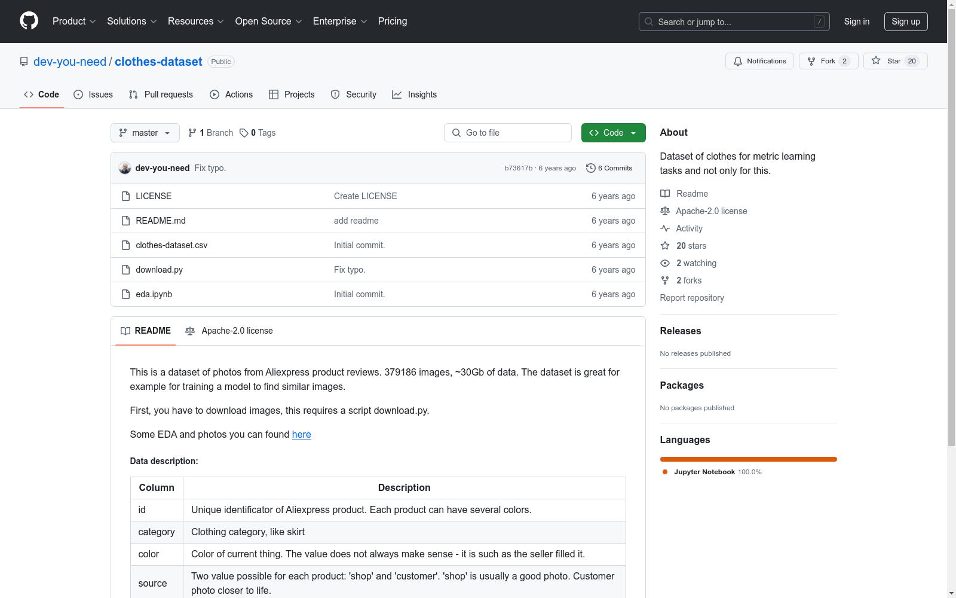Click the dev-you-need avatar in commit row
Screen dimensions: 956x598
pyautogui.click(x=125, y=168)
